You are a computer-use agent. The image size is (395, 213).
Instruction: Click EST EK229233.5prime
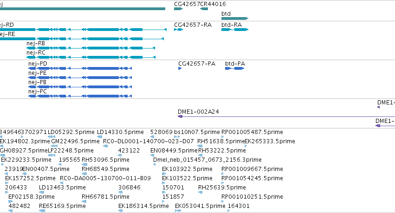pos(26,160)
